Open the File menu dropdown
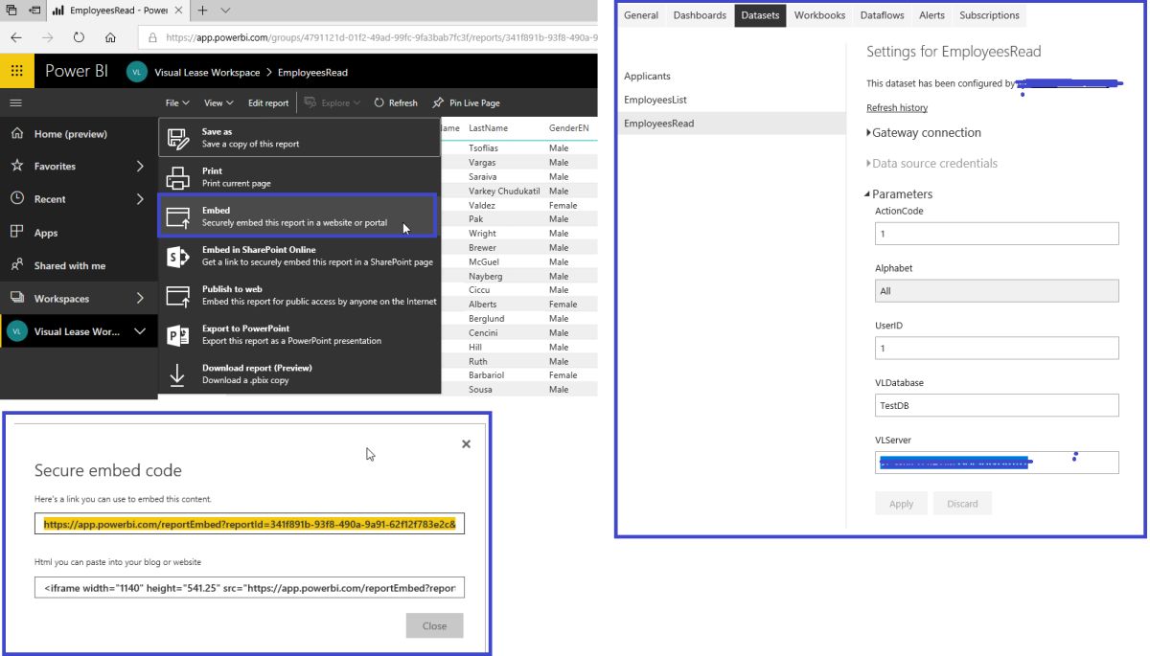 click(177, 102)
